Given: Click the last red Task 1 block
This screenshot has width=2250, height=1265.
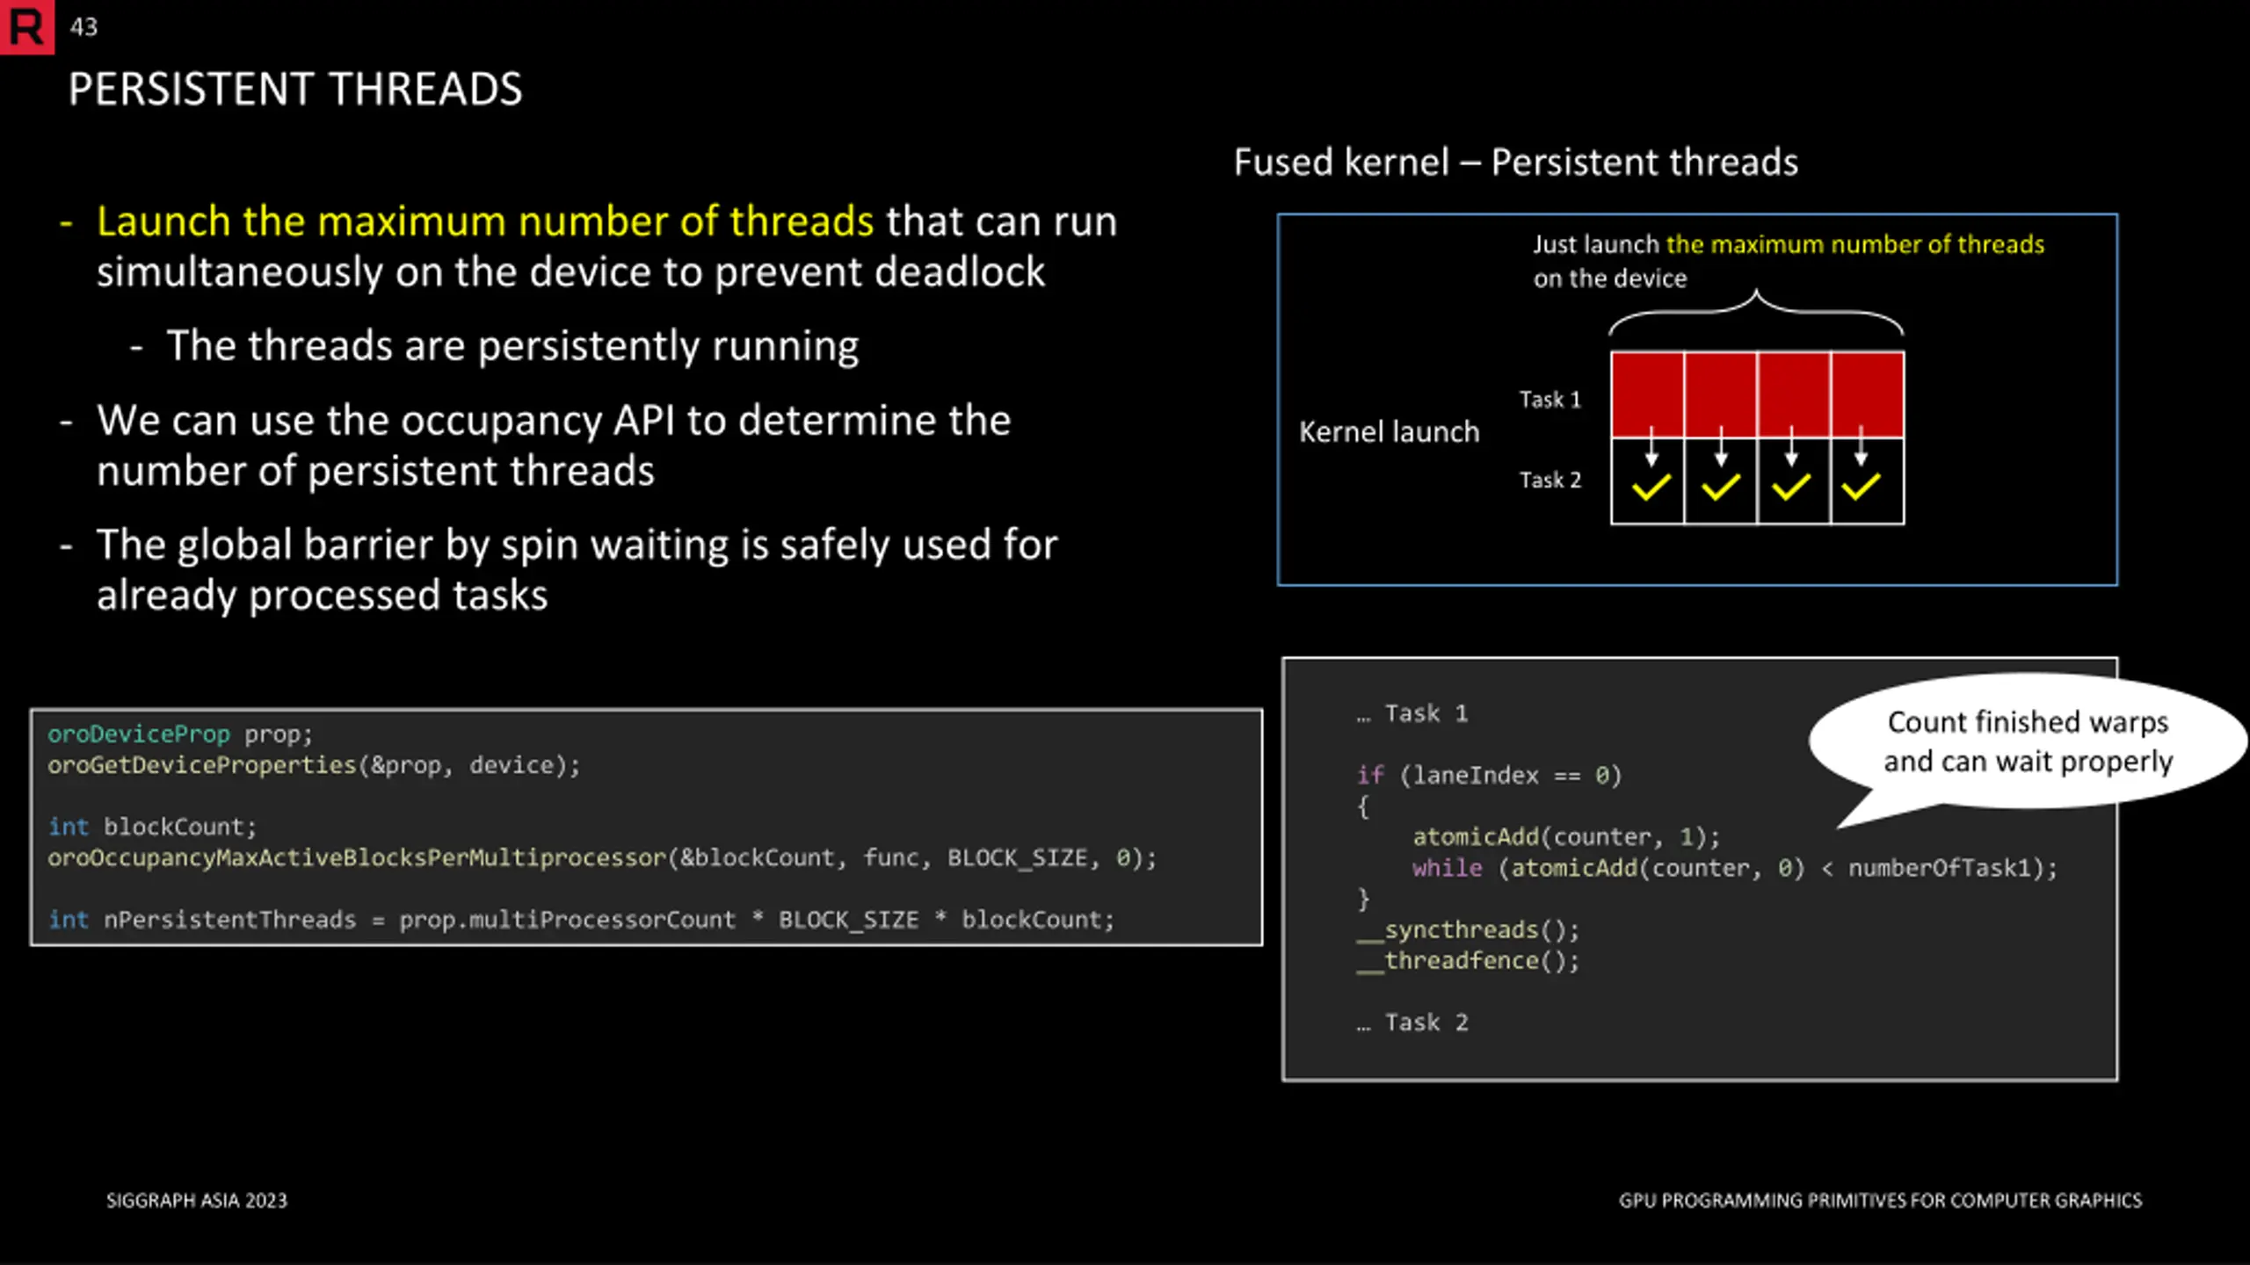Looking at the screenshot, I should click(1868, 394).
